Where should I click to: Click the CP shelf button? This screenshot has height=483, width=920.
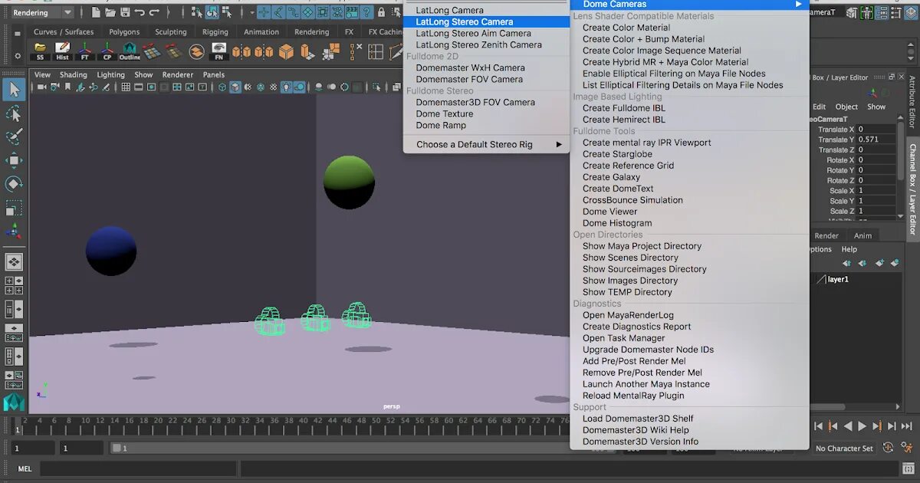[107, 51]
